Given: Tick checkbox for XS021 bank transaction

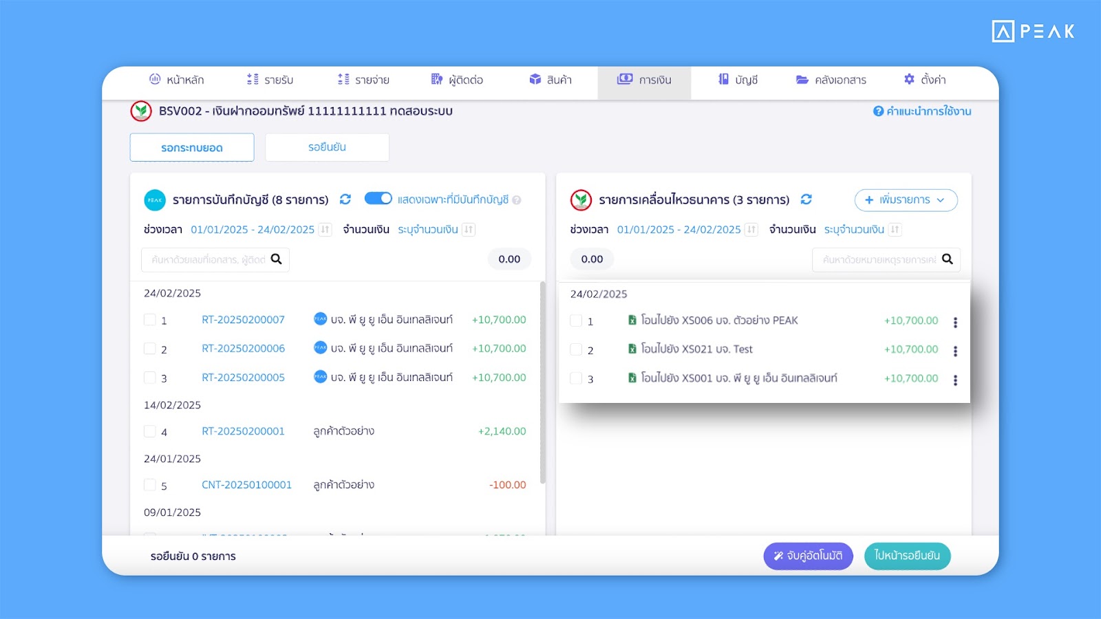Looking at the screenshot, I should pyautogui.click(x=576, y=349).
